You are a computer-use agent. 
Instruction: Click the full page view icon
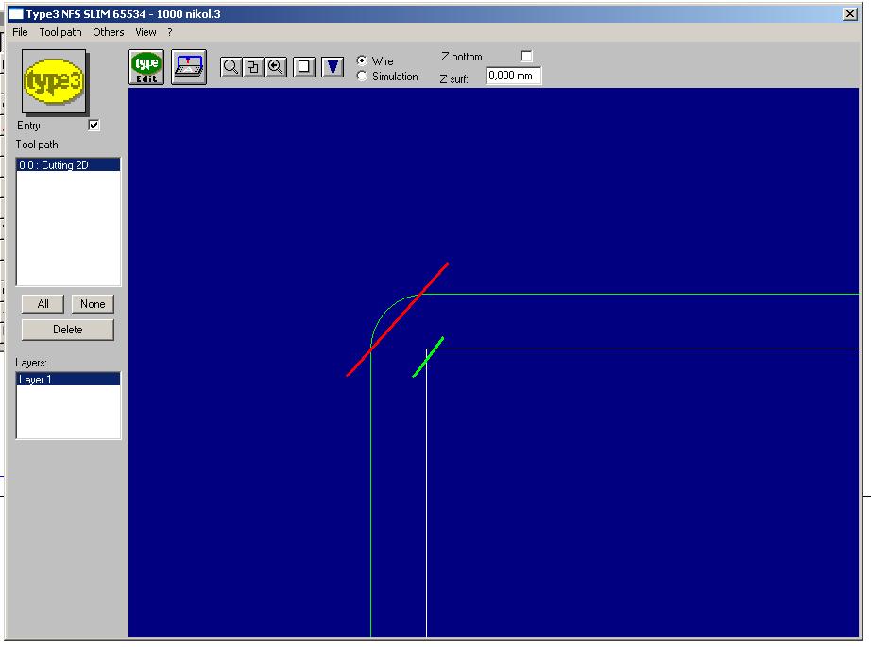[304, 67]
